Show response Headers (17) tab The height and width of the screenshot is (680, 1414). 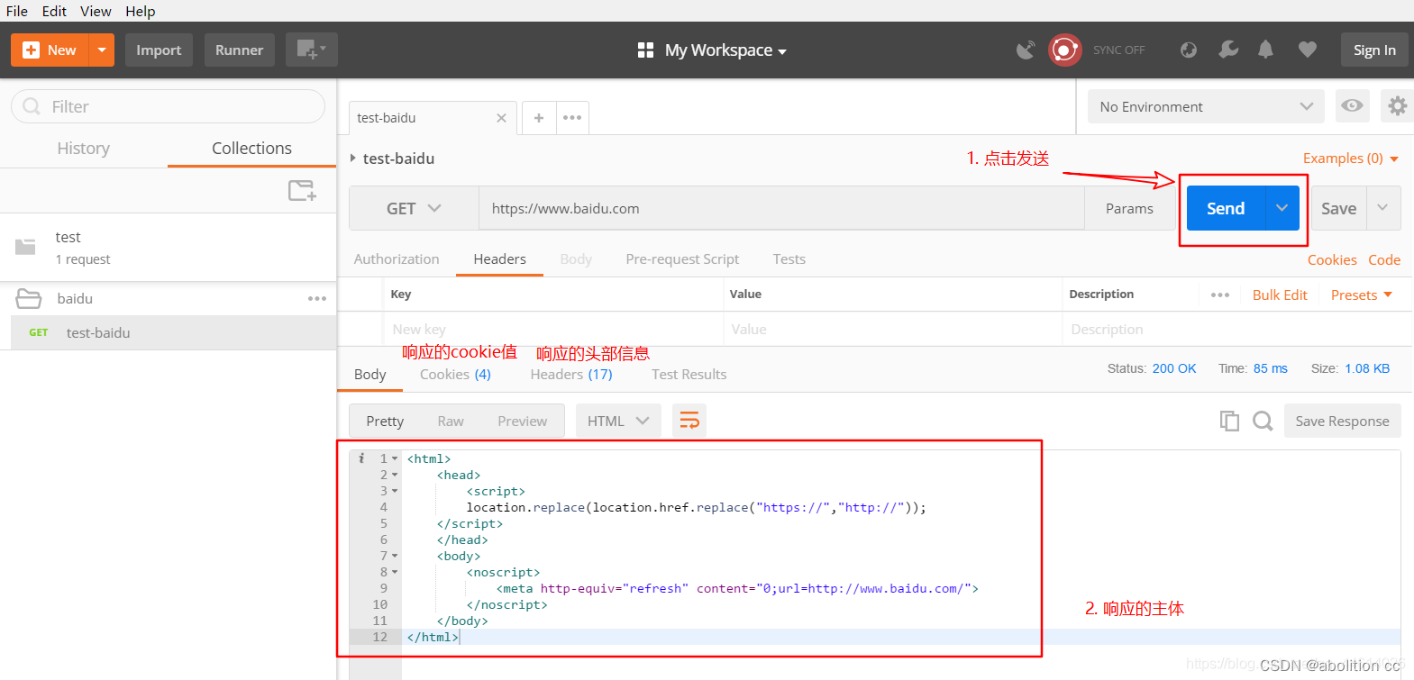tap(571, 375)
